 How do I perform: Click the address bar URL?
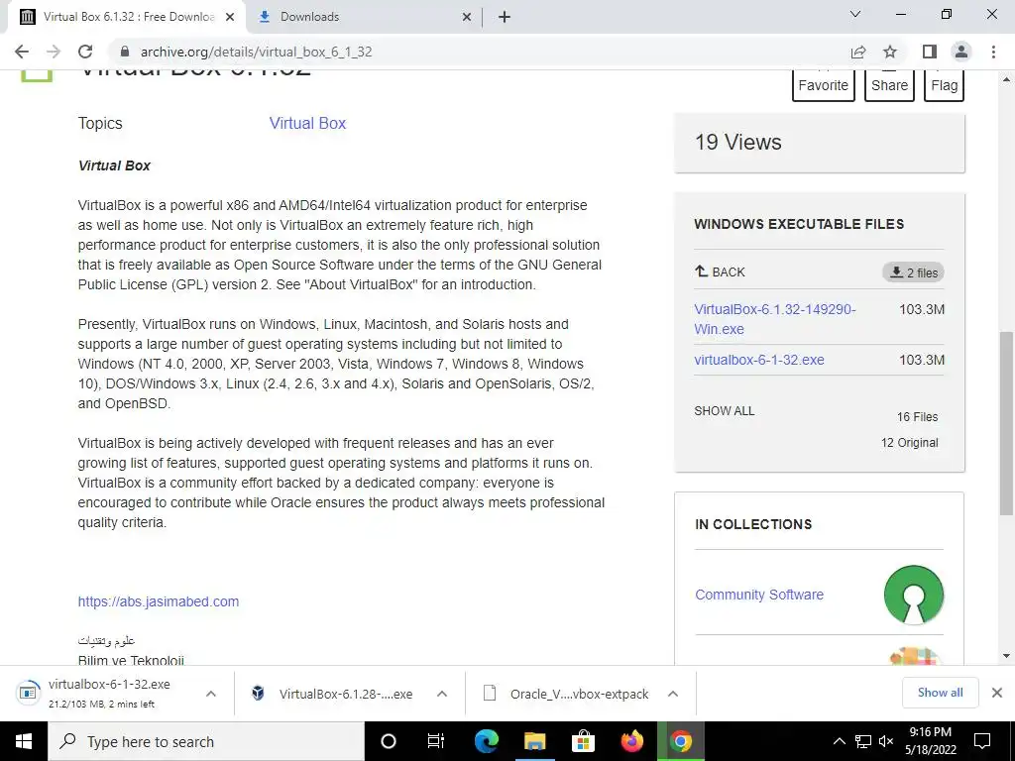click(257, 52)
